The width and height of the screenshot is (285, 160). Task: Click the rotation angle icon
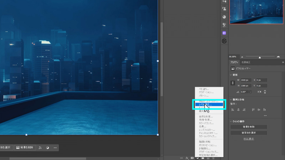tap(238, 92)
